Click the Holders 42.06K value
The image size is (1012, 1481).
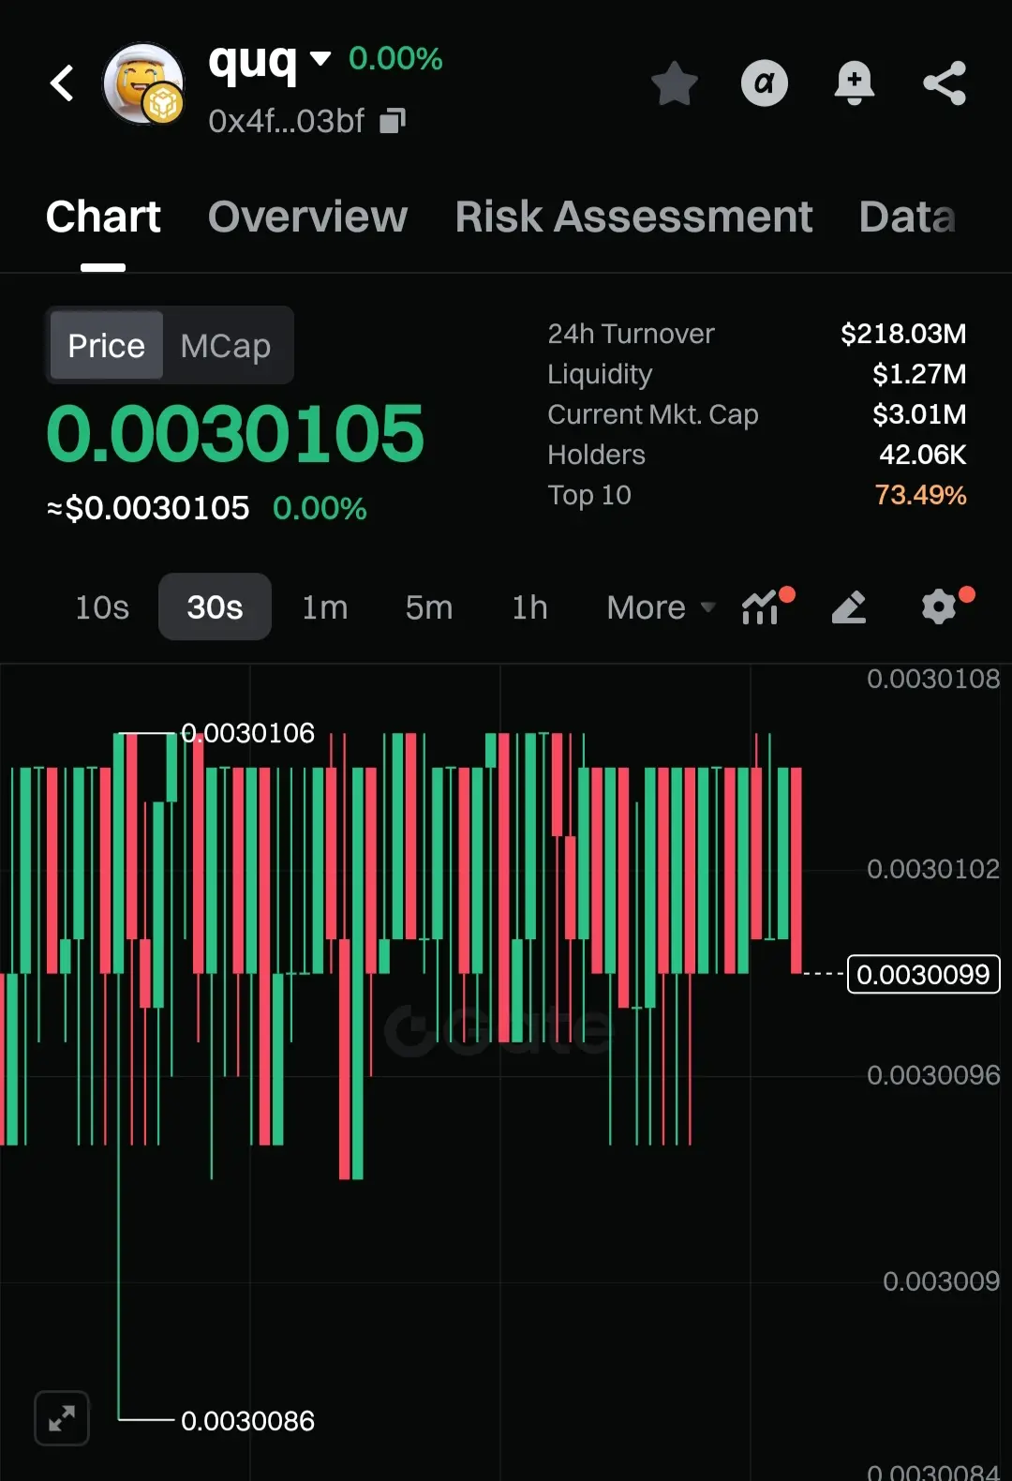(922, 455)
